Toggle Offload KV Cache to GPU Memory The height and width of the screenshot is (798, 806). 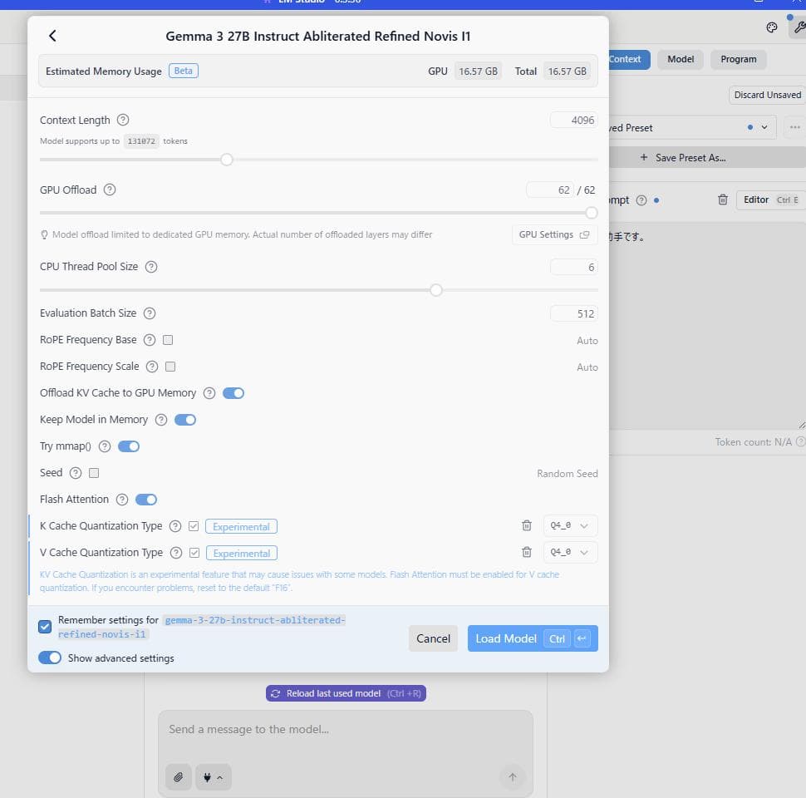[x=233, y=393]
